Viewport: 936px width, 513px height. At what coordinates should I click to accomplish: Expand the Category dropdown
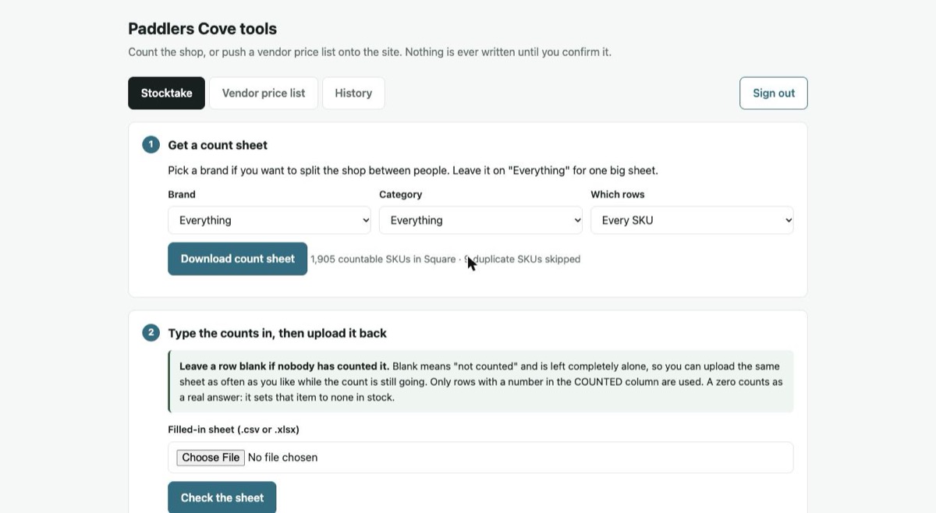[x=480, y=220]
